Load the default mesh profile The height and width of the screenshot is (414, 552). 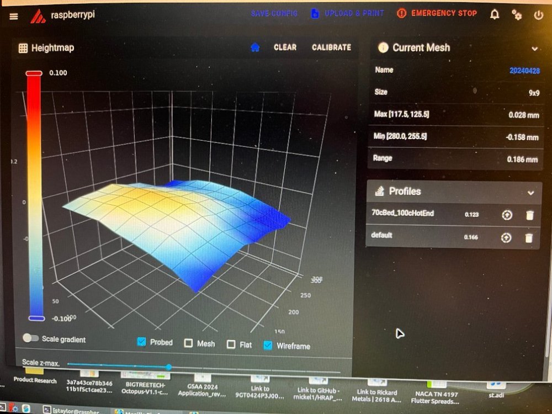506,237
